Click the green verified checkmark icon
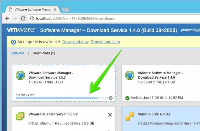This screenshot has height=131, width=200. tap(127, 98)
